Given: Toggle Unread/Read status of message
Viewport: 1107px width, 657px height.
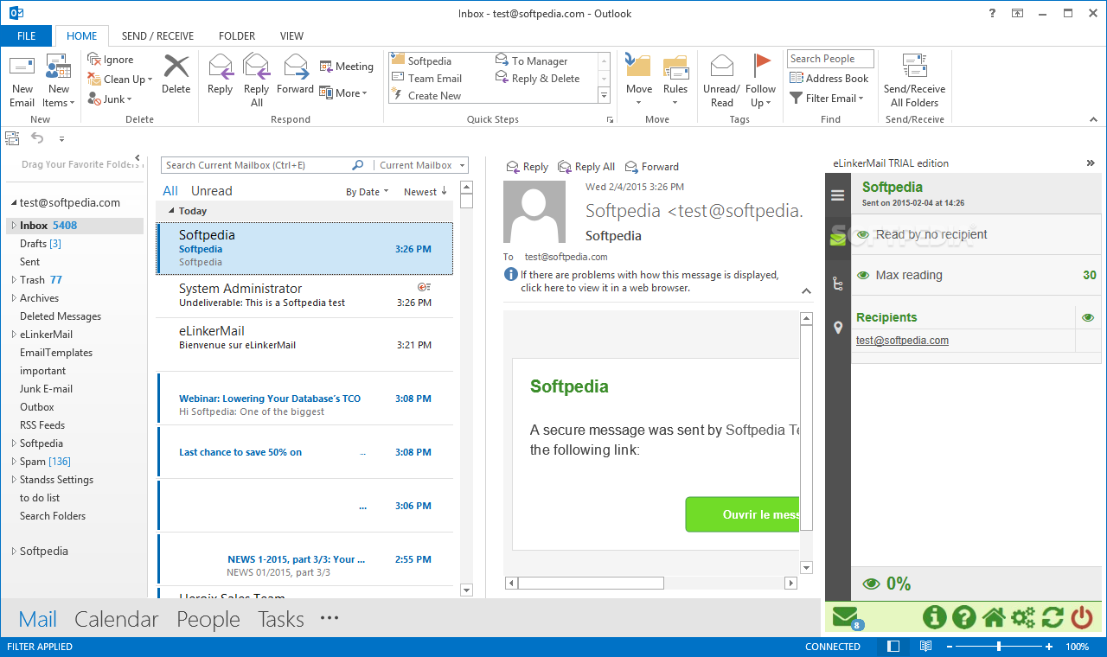Looking at the screenshot, I should point(721,80).
